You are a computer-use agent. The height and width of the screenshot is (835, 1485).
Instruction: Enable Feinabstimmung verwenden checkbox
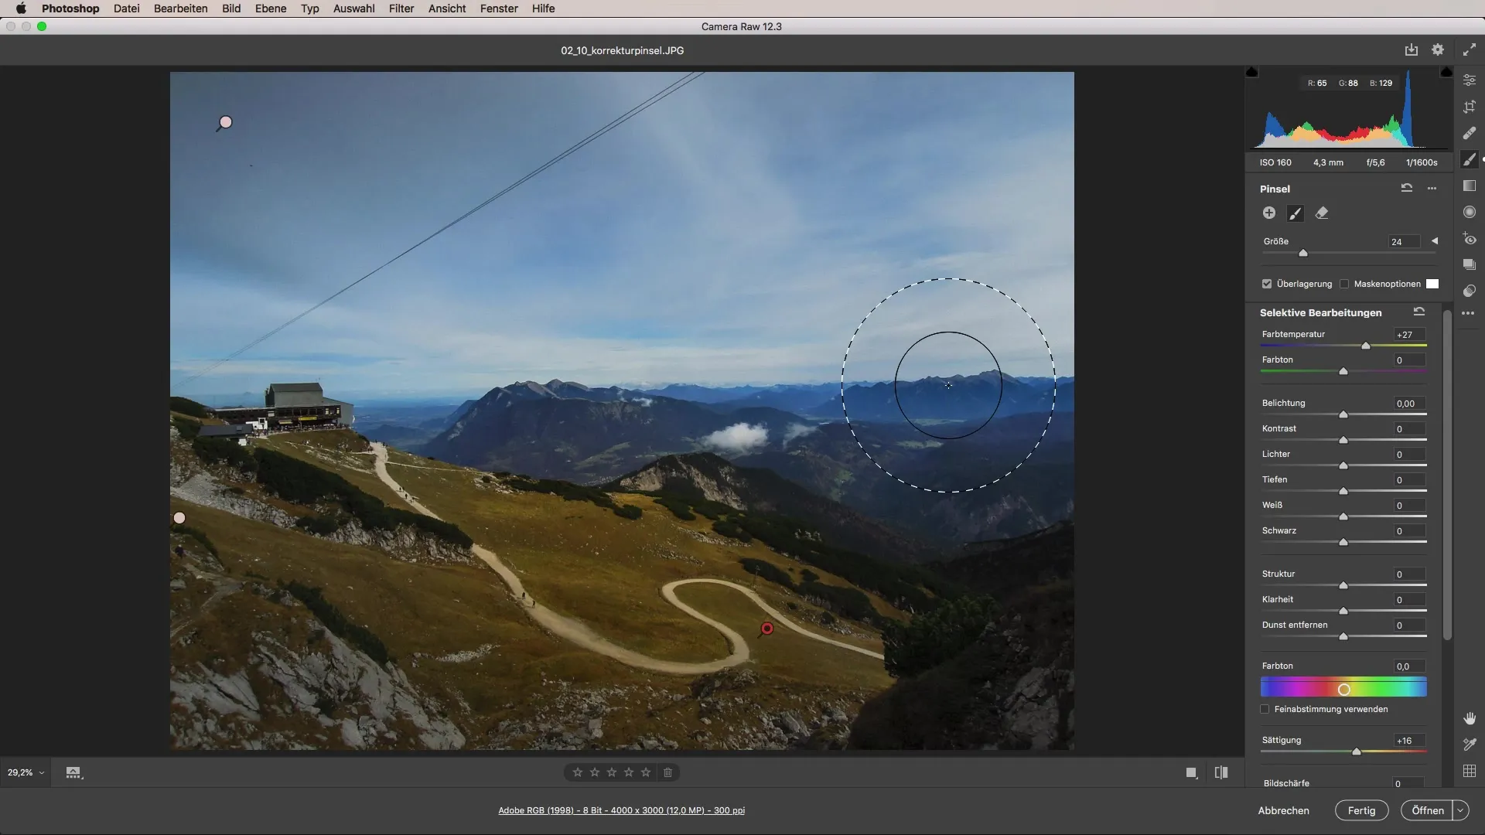[x=1265, y=709]
